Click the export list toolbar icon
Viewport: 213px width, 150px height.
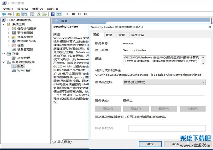coord(45,14)
